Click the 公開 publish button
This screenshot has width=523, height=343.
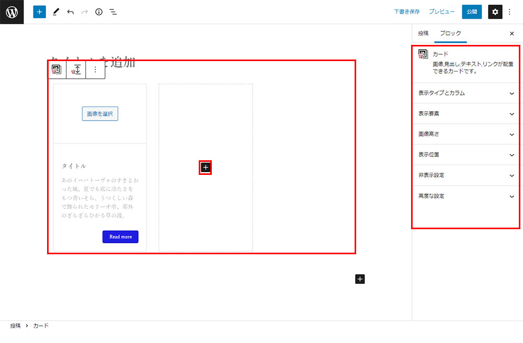[472, 11]
